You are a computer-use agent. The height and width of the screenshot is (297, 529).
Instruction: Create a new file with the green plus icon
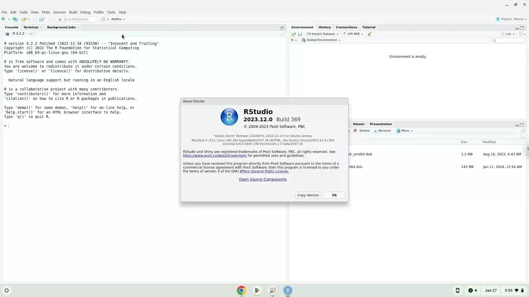[x=3, y=19]
